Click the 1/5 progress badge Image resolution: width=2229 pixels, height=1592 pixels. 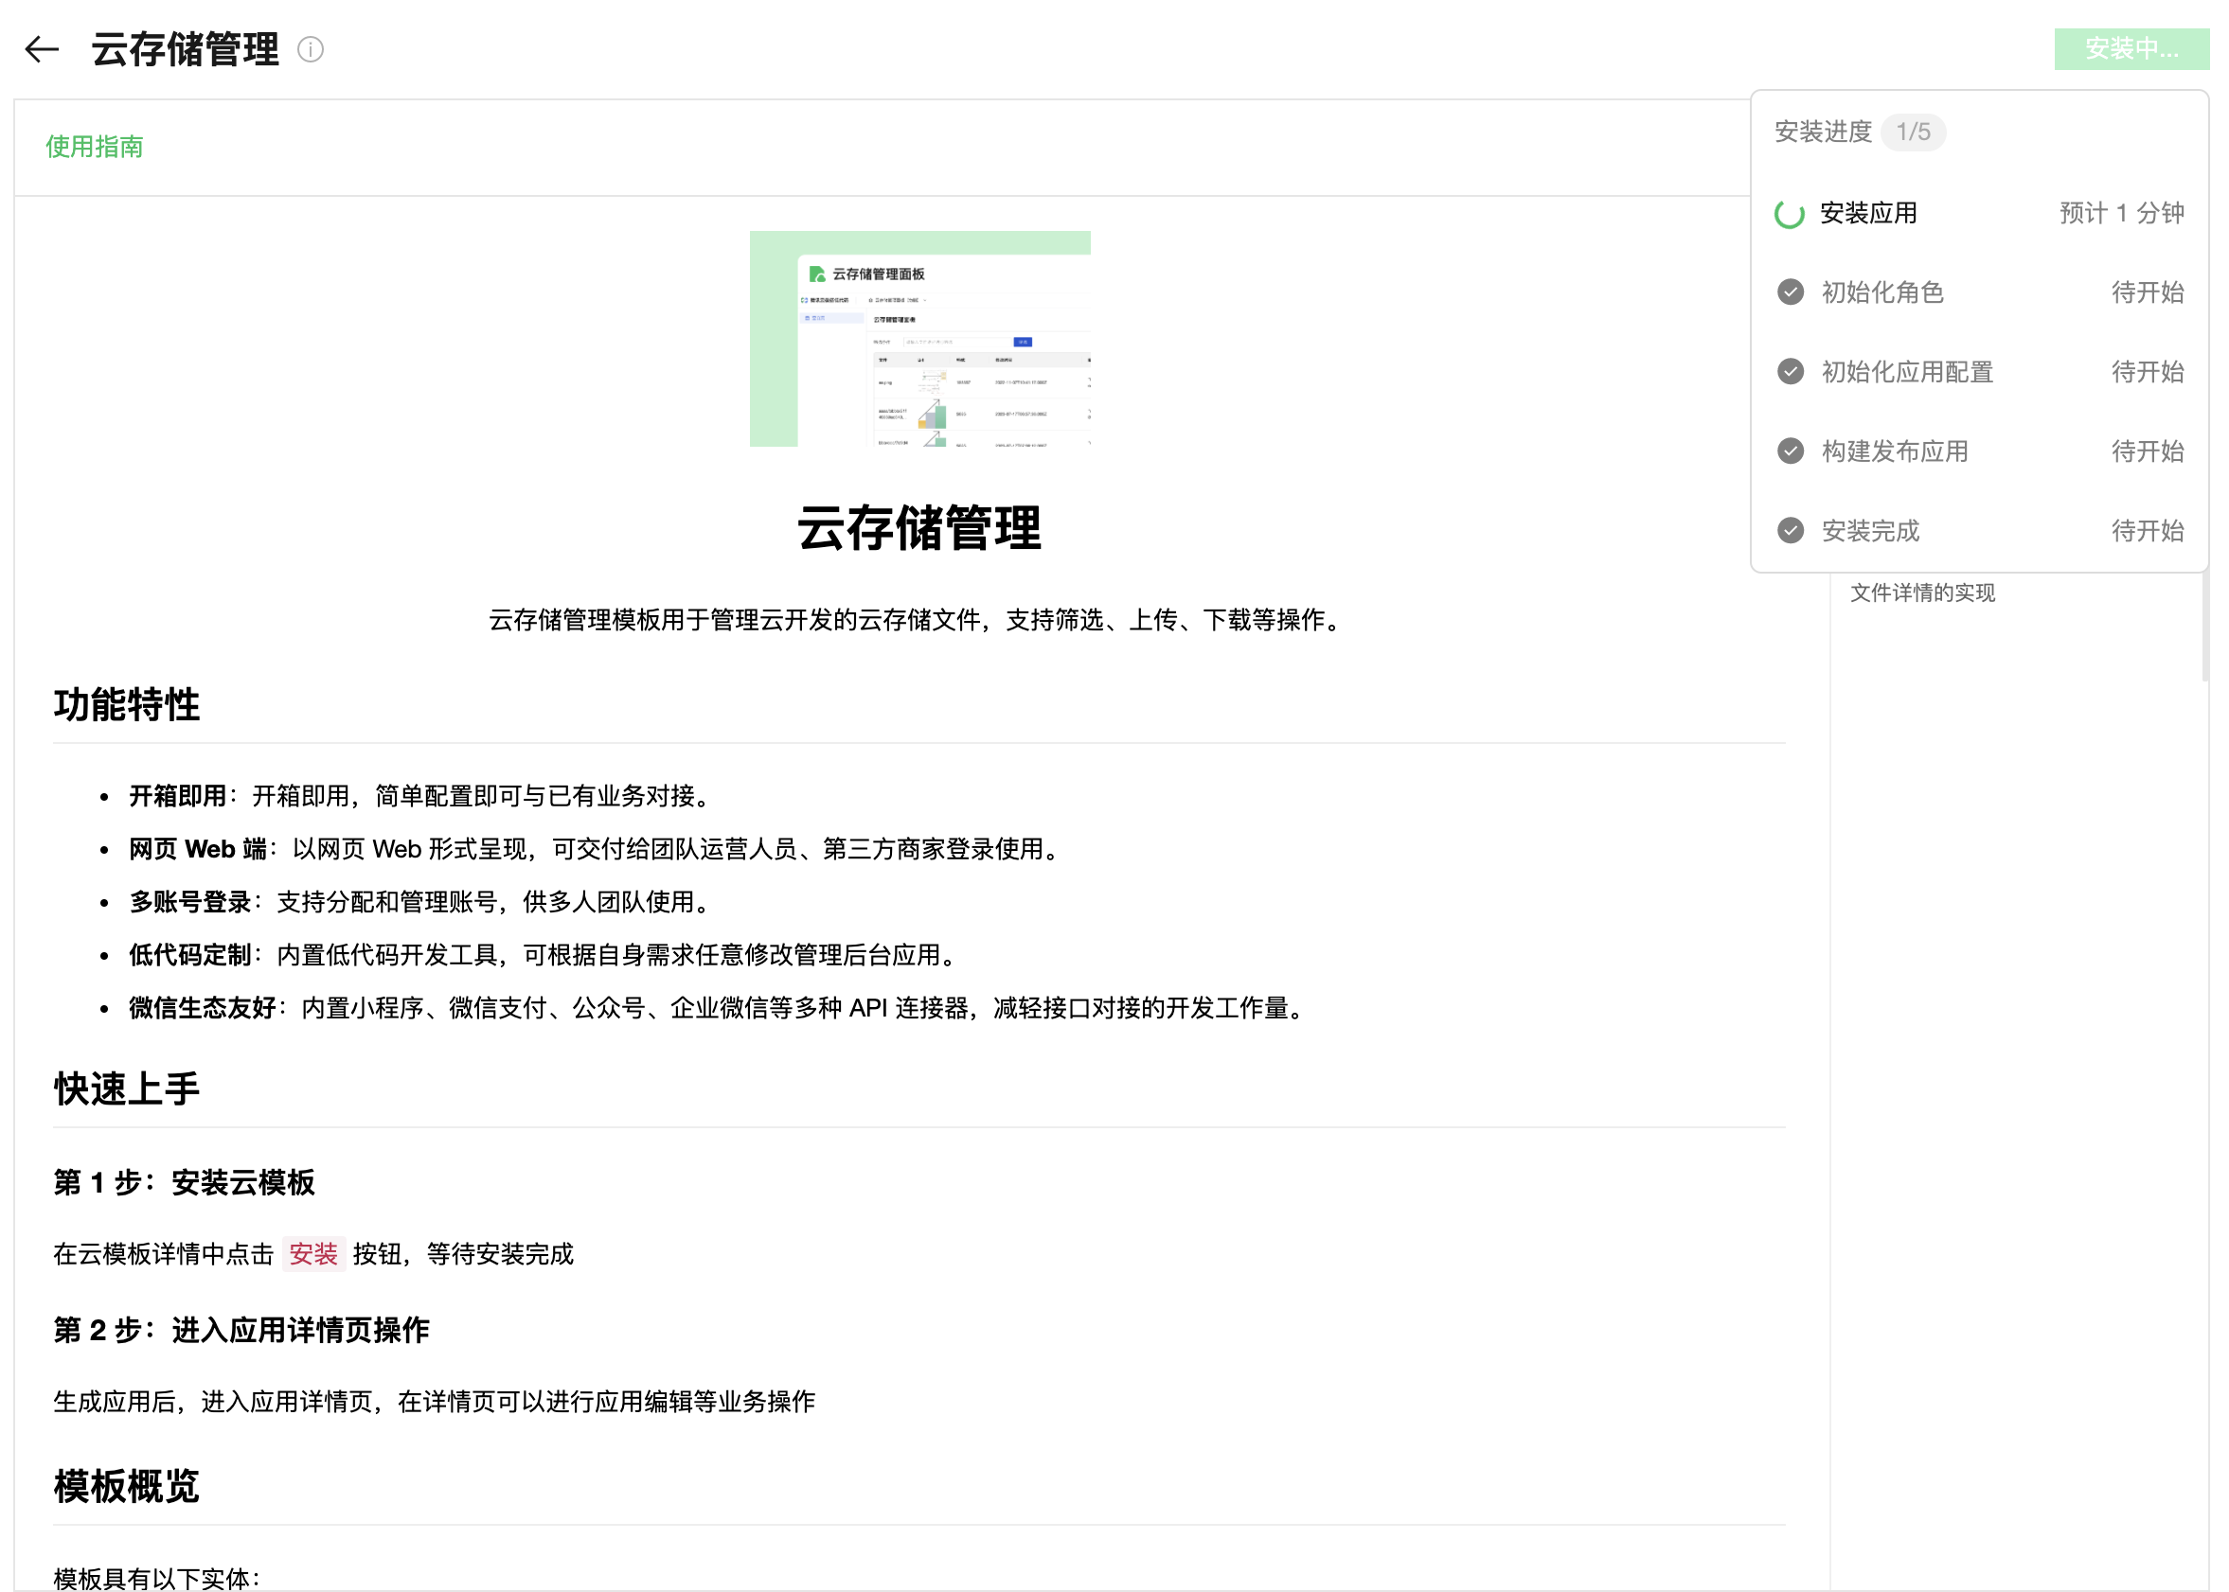[1912, 133]
